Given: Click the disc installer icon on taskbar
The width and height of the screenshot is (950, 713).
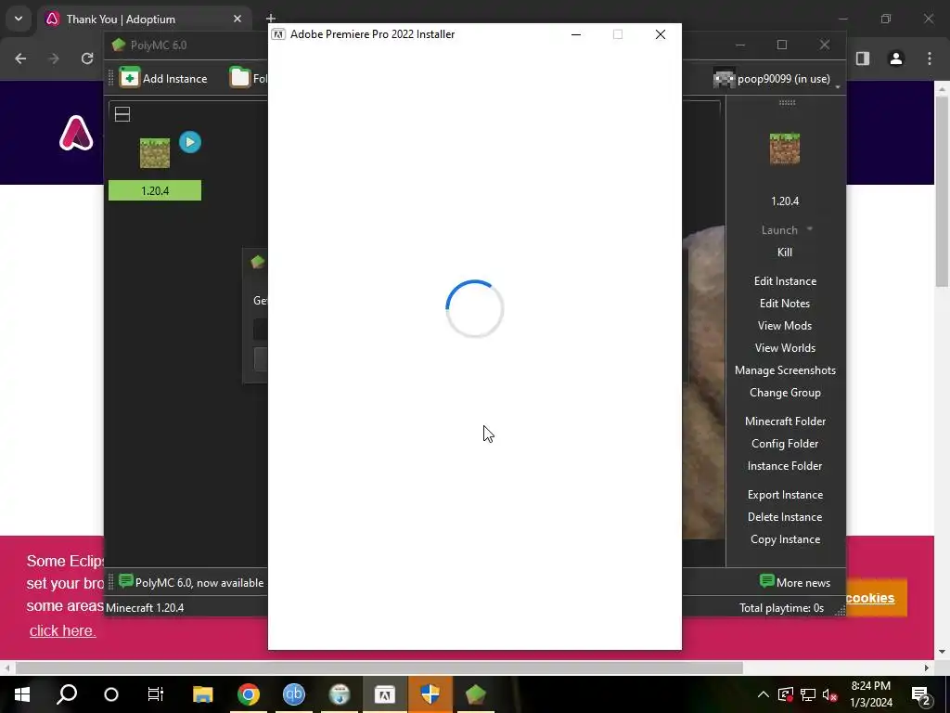Looking at the screenshot, I should [x=340, y=694].
